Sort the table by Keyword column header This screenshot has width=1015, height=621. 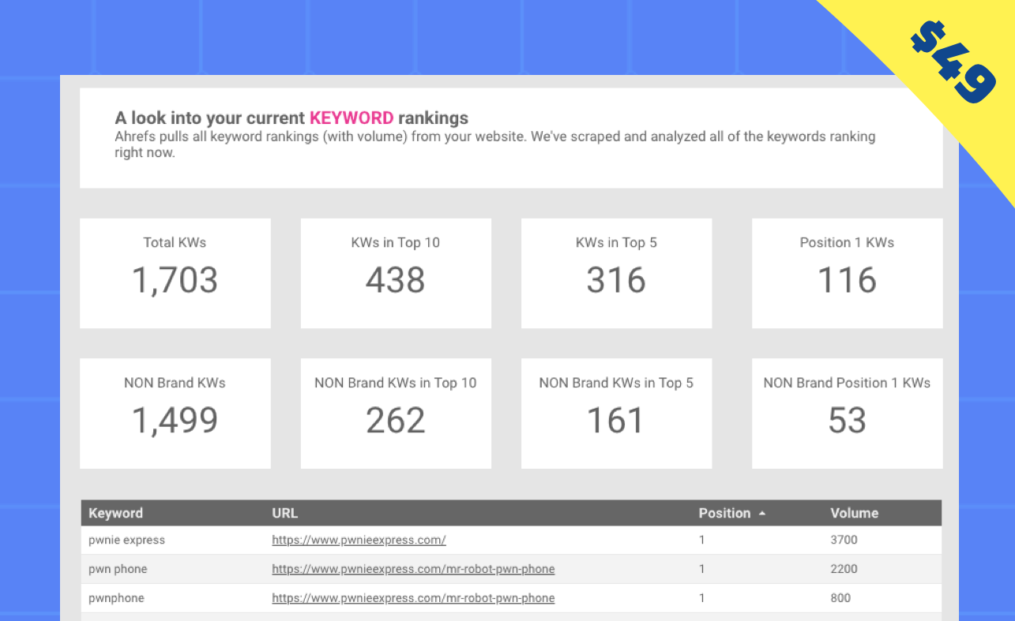tap(116, 513)
